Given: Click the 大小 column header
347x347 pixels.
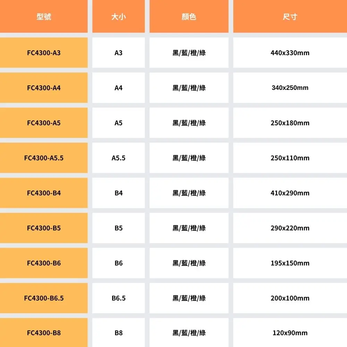Looking at the screenshot, I should pyautogui.click(x=118, y=16).
